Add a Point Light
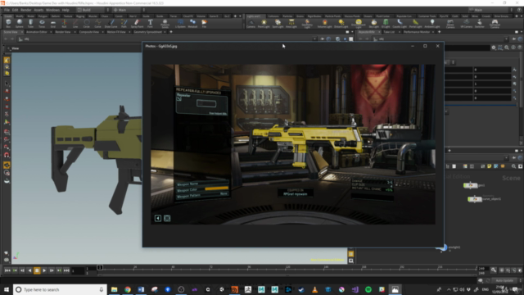This screenshot has height=295, width=524. [x=264, y=24]
